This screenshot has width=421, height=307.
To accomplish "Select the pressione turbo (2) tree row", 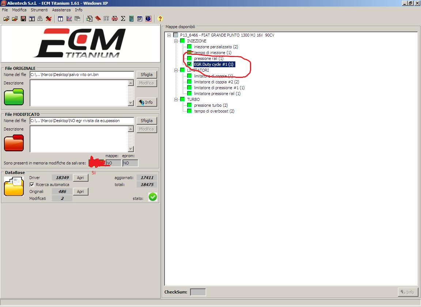I will coord(211,105).
